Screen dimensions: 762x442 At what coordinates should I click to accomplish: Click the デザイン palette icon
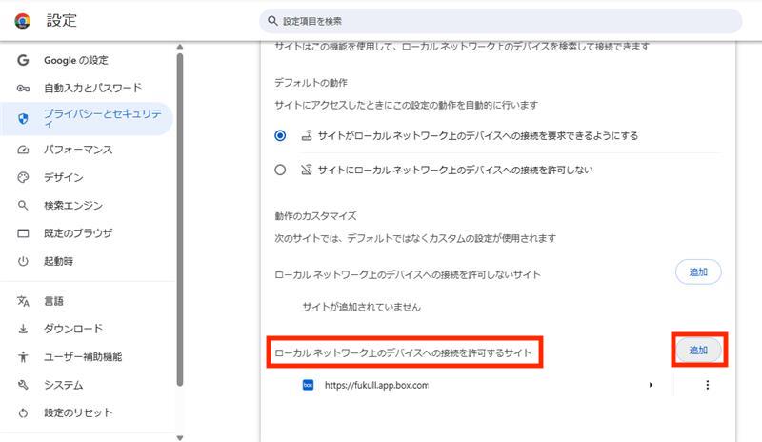click(24, 177)
